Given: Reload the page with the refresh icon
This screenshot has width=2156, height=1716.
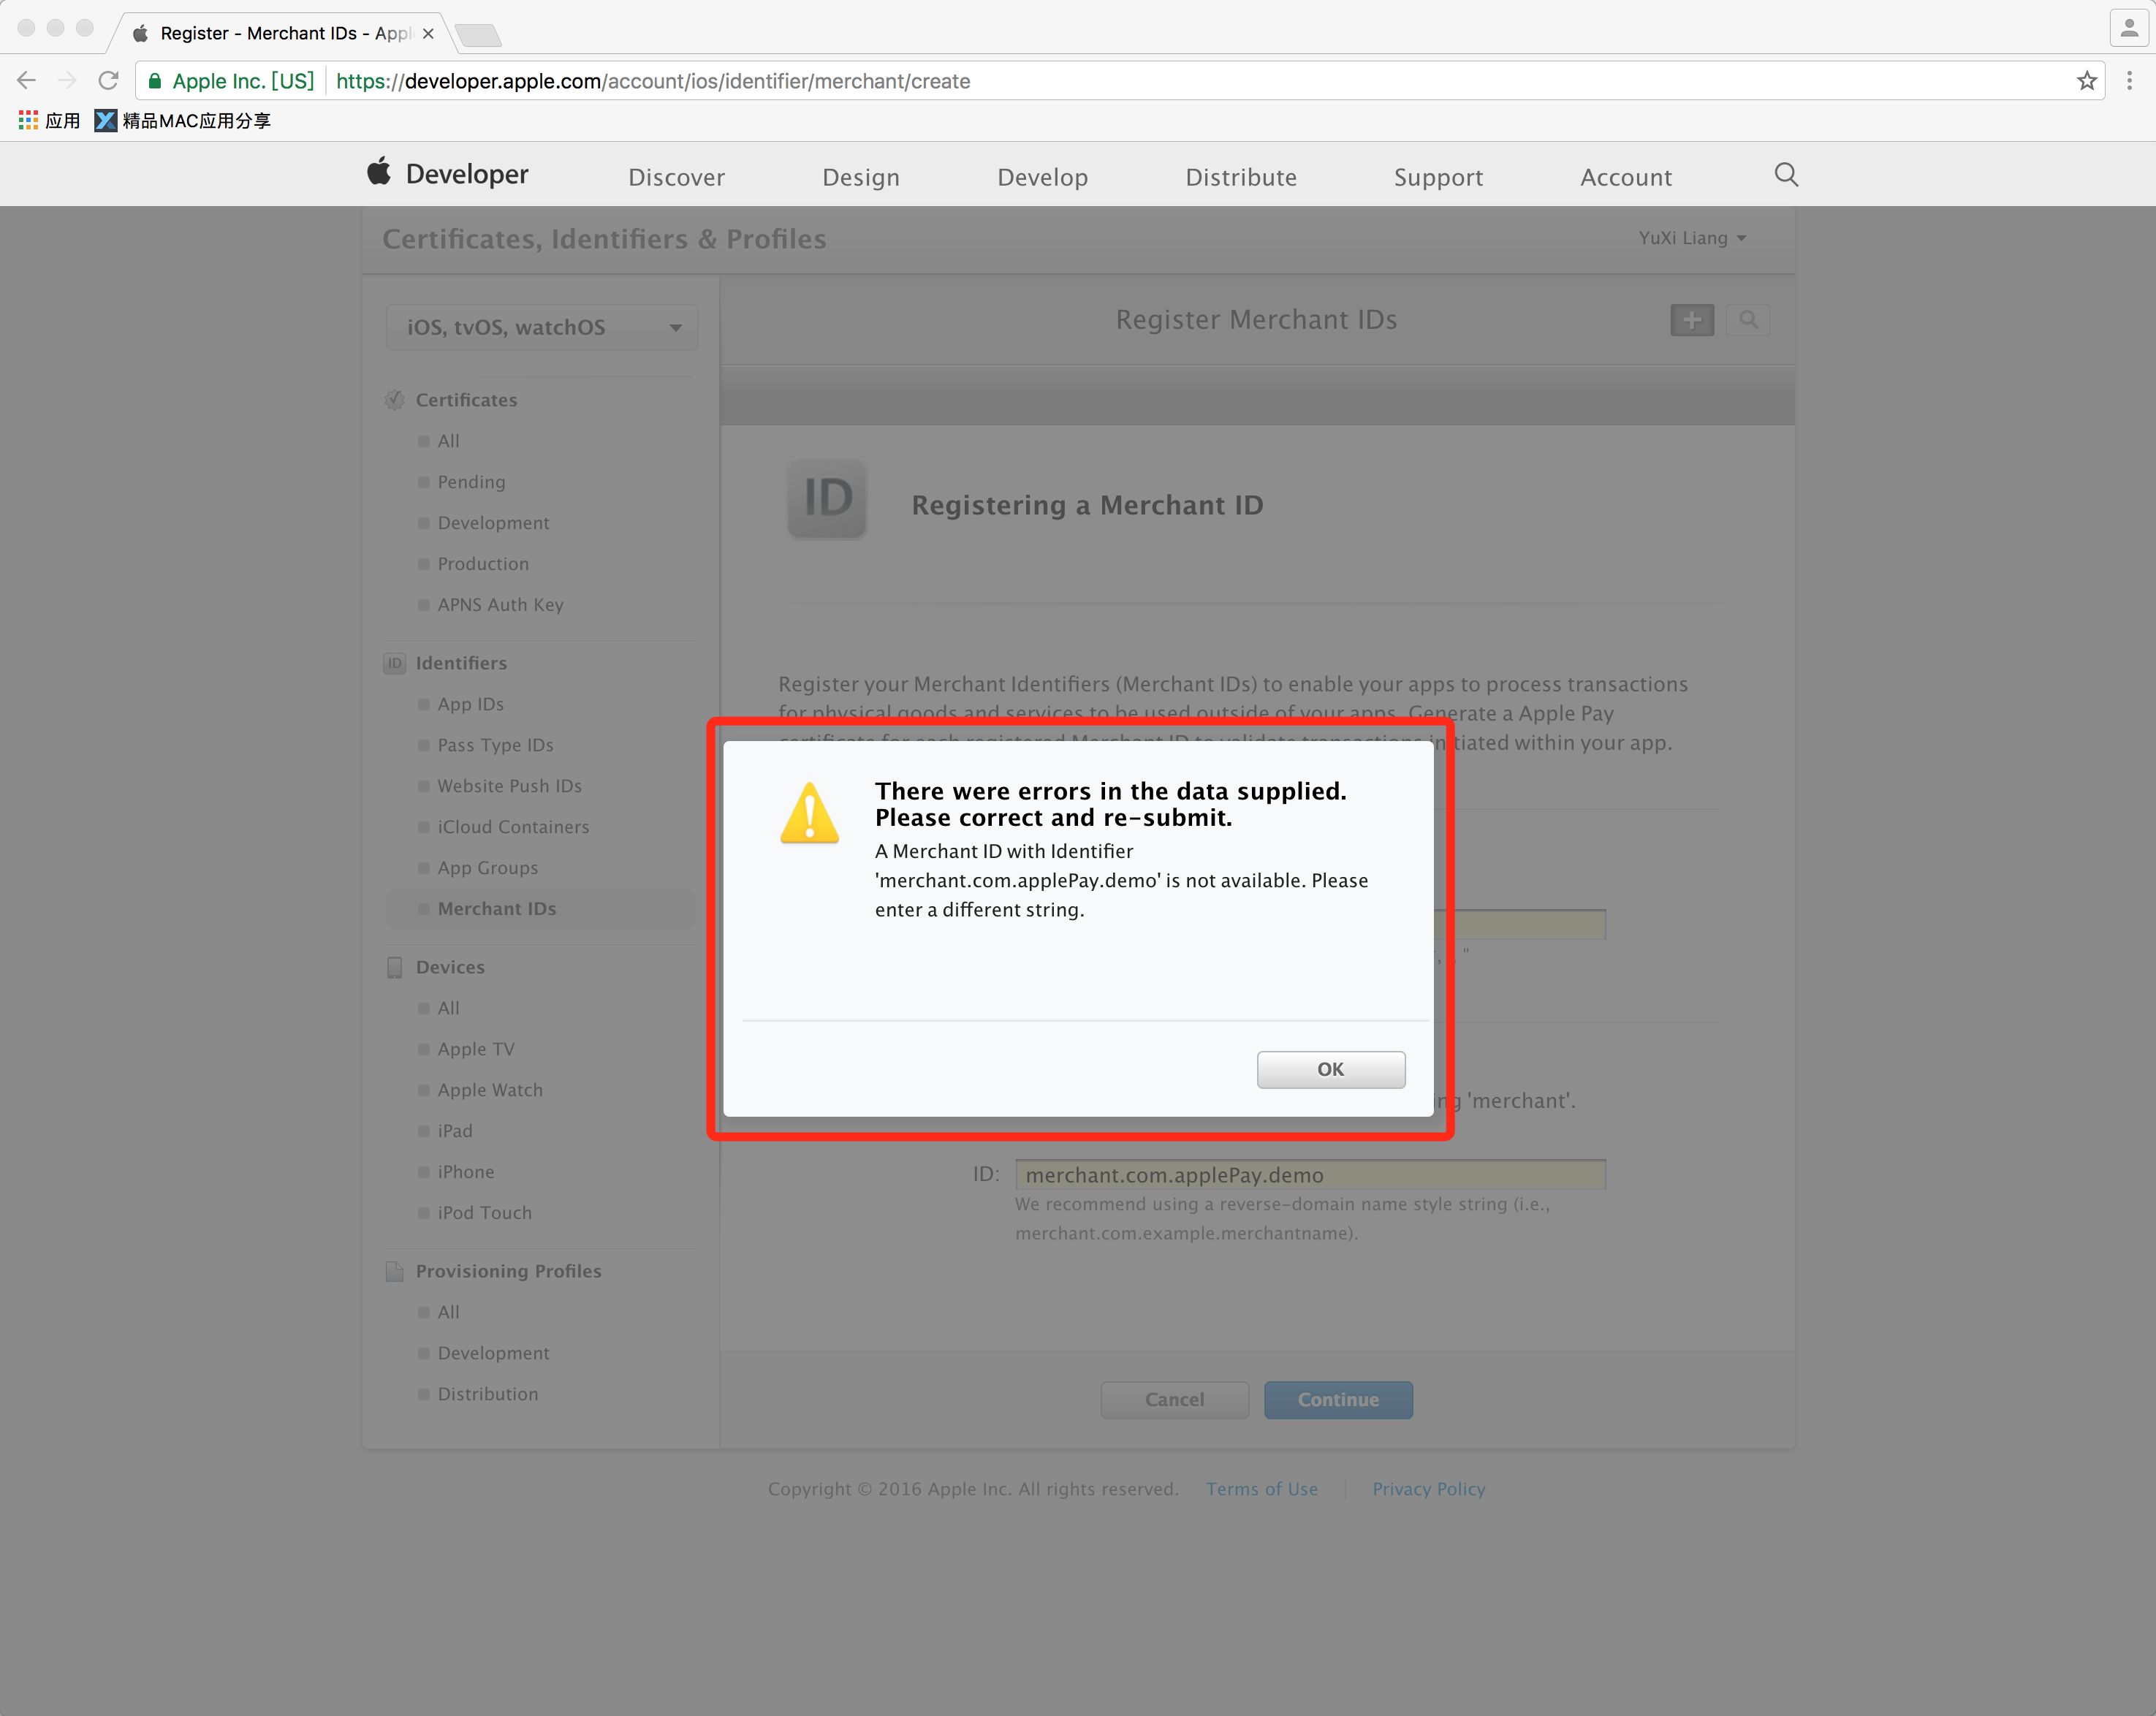Looking at the screenshot, I should click(x=108, y=81).
